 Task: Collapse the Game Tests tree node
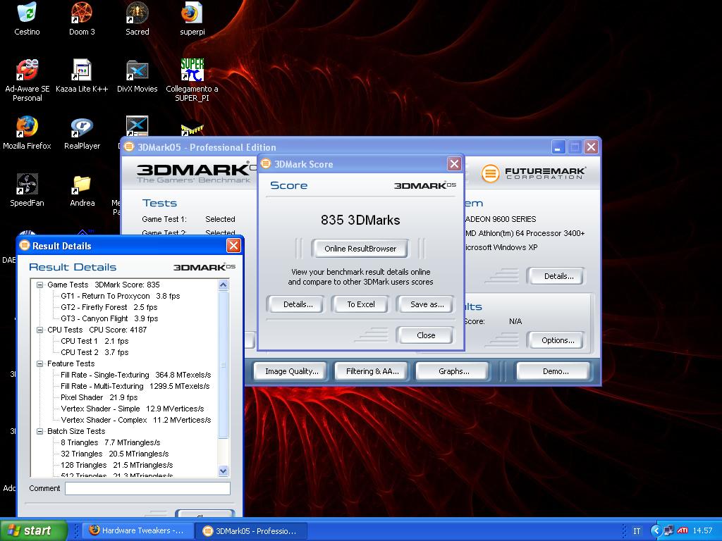point(40,285)
